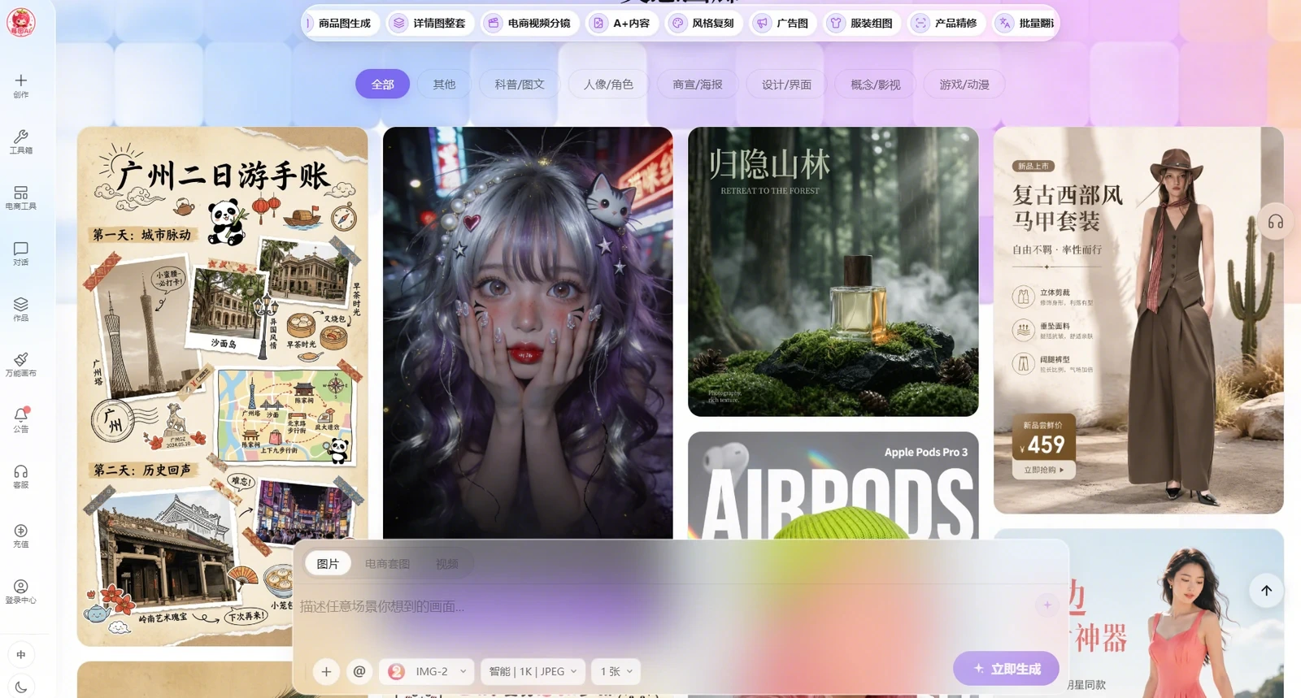The width and height of the screenshot is (1301, 698).
Task: Switch to the 视频 tab
Action: (446, 564)
